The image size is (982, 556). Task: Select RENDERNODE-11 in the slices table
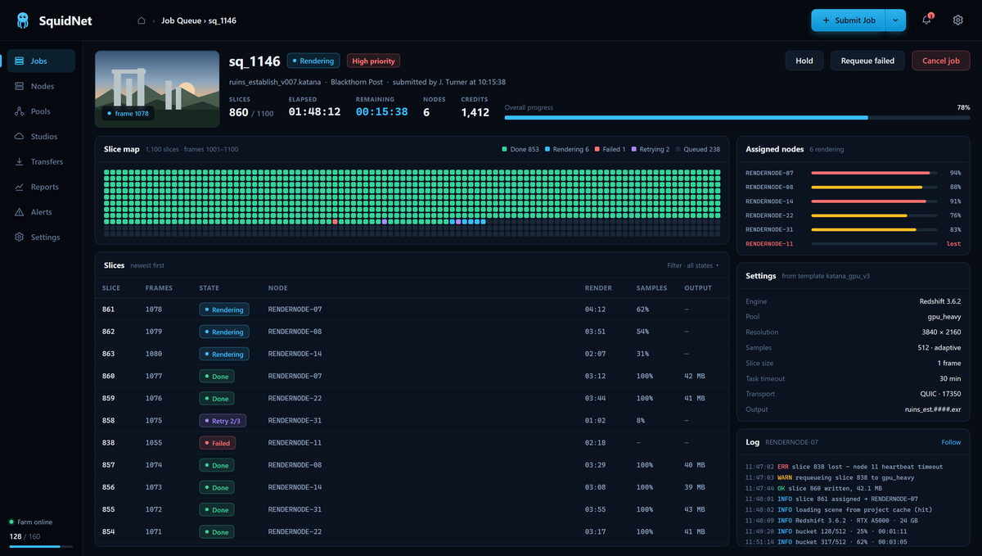295,443
